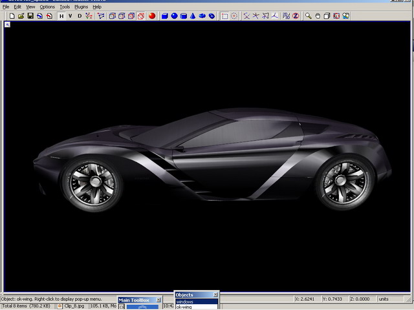This screenshot has width=414, height=310.
Task: Activate the magnifying glass zoom tool
Action: [x=309, y=15]
